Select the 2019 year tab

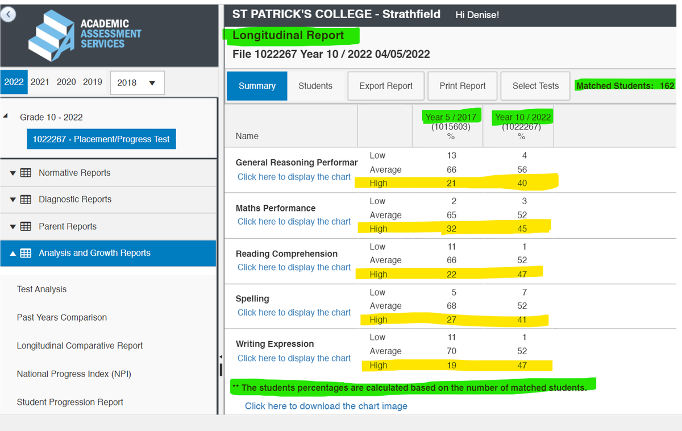tap(93, 82)
